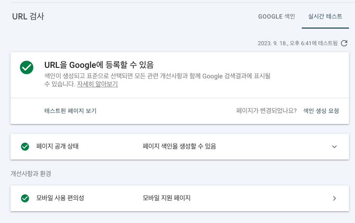Open 모바일 사용 편의성 details arrow
Viewport: 355px width, 223px height.
(x=334, y=198)
